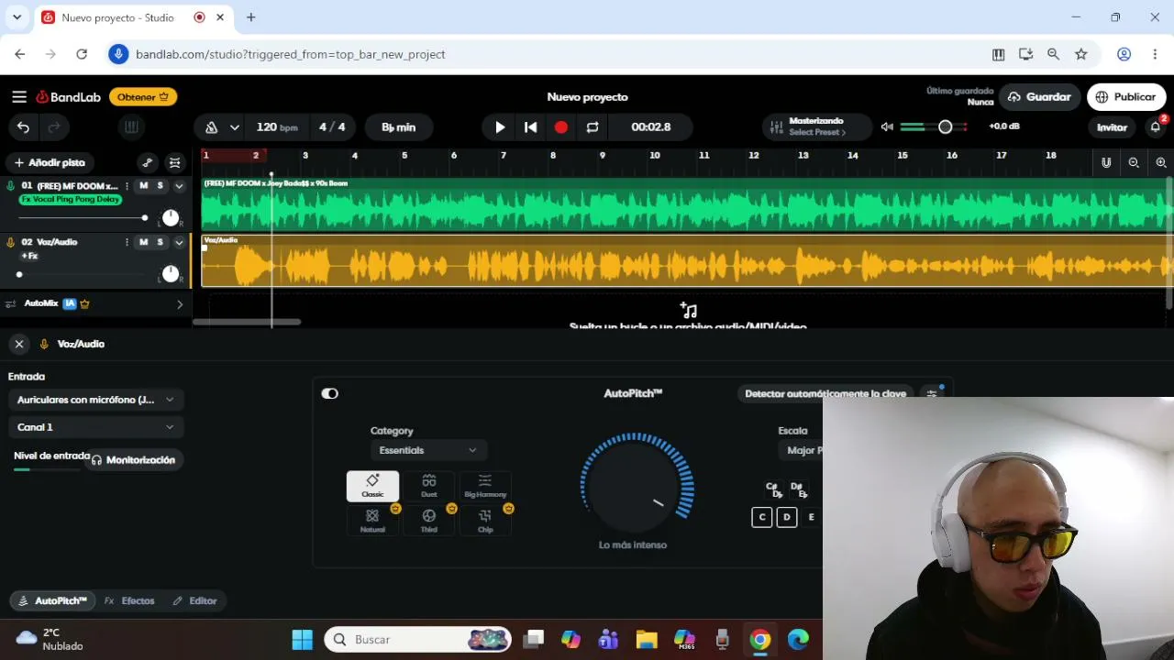
Task: Open track 02 three-dot menu
Action: point(127,242)
